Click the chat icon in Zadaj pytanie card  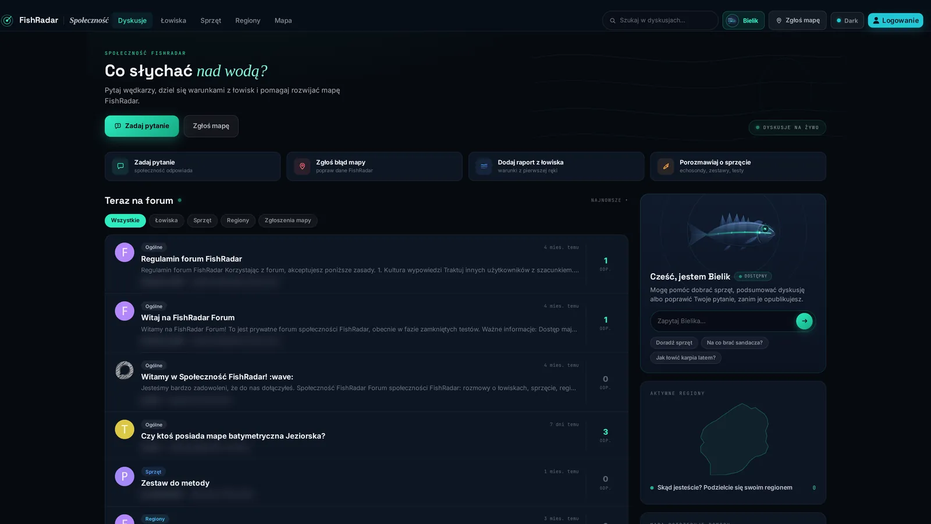click(120, 166)
